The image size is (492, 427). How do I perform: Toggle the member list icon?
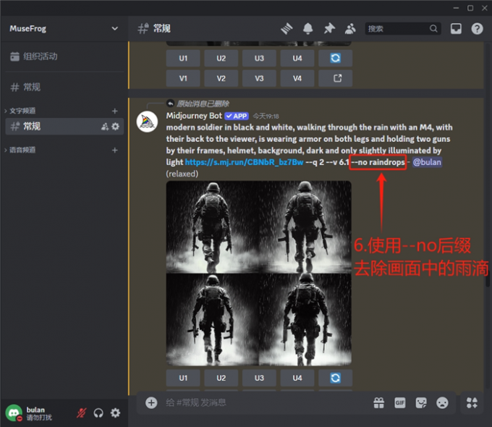pos(350,28)
